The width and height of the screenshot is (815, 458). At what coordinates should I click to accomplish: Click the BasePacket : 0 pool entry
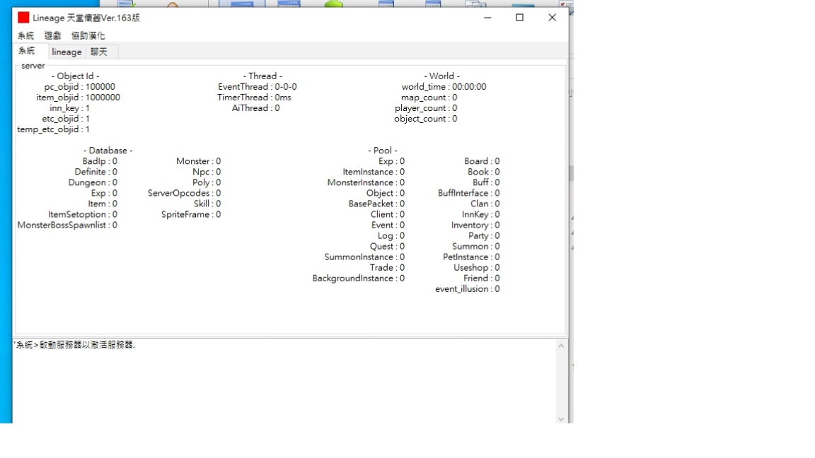(x=376, y=204)
